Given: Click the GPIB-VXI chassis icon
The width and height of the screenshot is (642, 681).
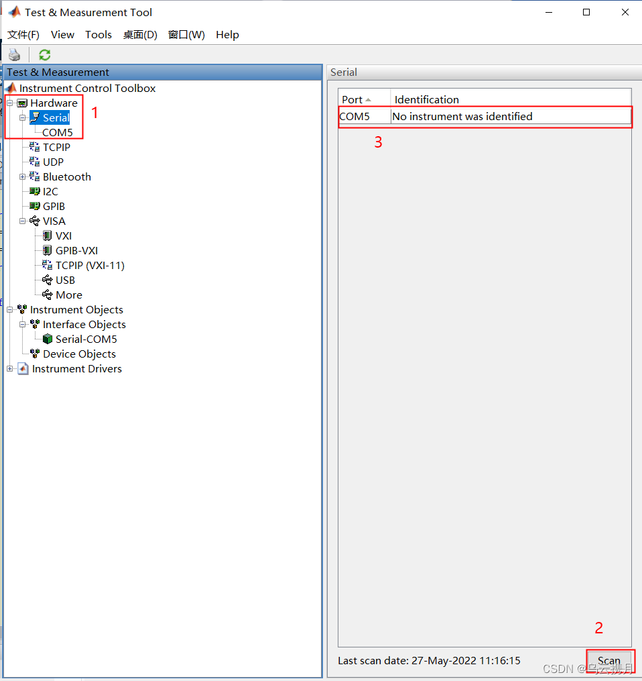Looking at the screenshot, I should pos(48,251).
